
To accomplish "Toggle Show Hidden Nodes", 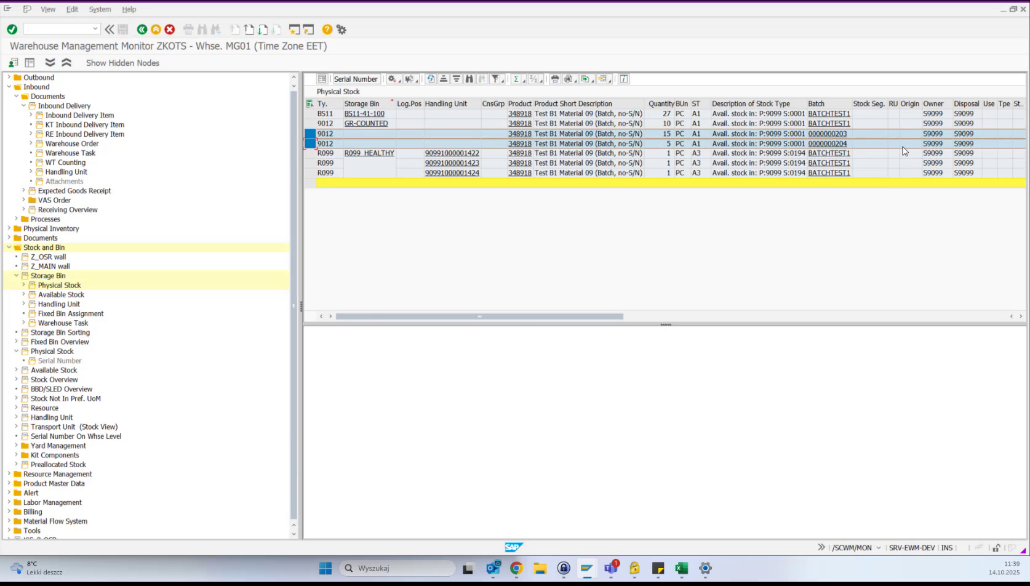I will [x=122, y=63].
